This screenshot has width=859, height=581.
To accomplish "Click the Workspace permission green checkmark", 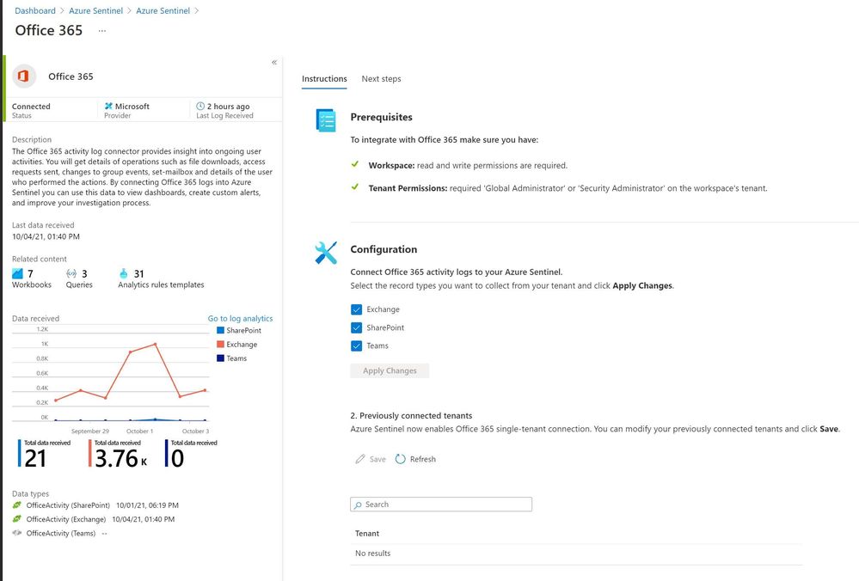I will tap(355, 164).
